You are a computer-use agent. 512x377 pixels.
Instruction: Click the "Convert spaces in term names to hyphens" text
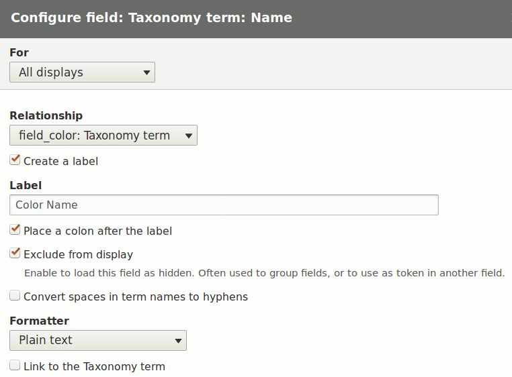pyautogui.click(x=136, y=297)
